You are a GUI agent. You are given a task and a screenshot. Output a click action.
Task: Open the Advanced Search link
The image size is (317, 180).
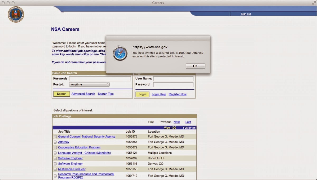tap(83, 94)
